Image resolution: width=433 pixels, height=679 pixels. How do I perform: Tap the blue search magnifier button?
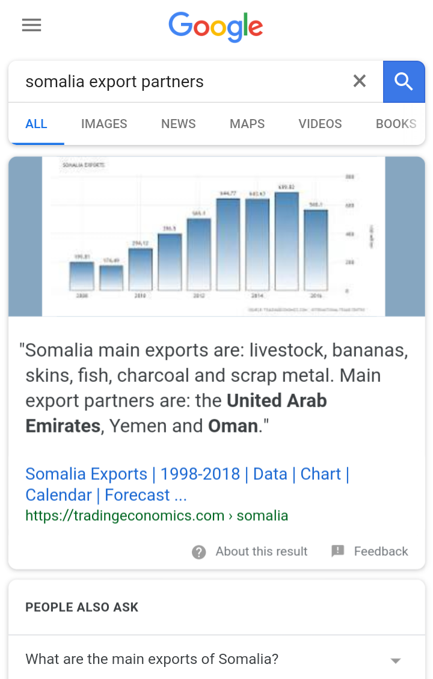[404, 81]
